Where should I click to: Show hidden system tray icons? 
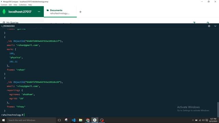[193, 120]
